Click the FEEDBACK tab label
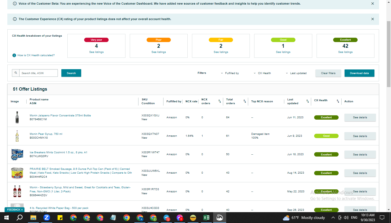The width and height of the screenshot is (391, 223). pyautogui.click(x=14, y=210)
